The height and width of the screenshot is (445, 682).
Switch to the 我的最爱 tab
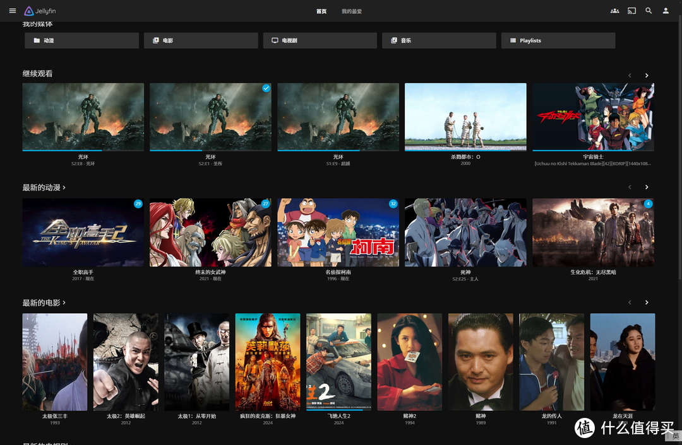(x=352, y=11)
